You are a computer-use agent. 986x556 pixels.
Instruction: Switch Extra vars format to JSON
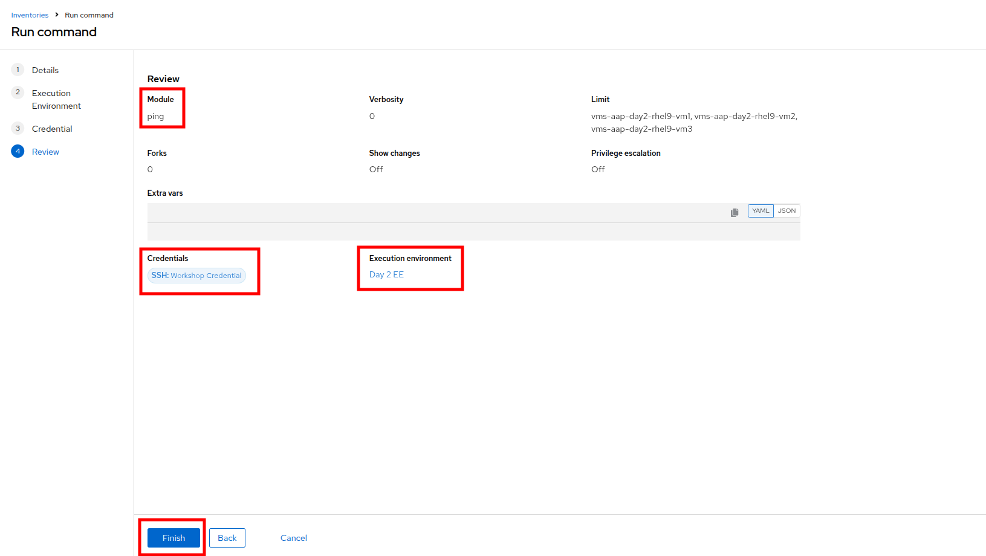click(787, 211)
